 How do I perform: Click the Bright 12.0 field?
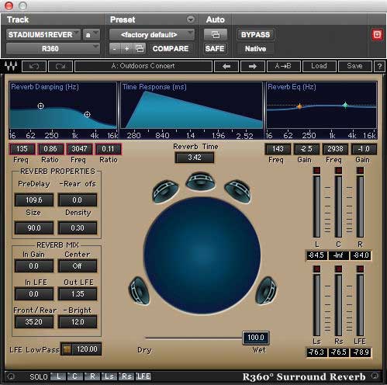coord(78,322)
